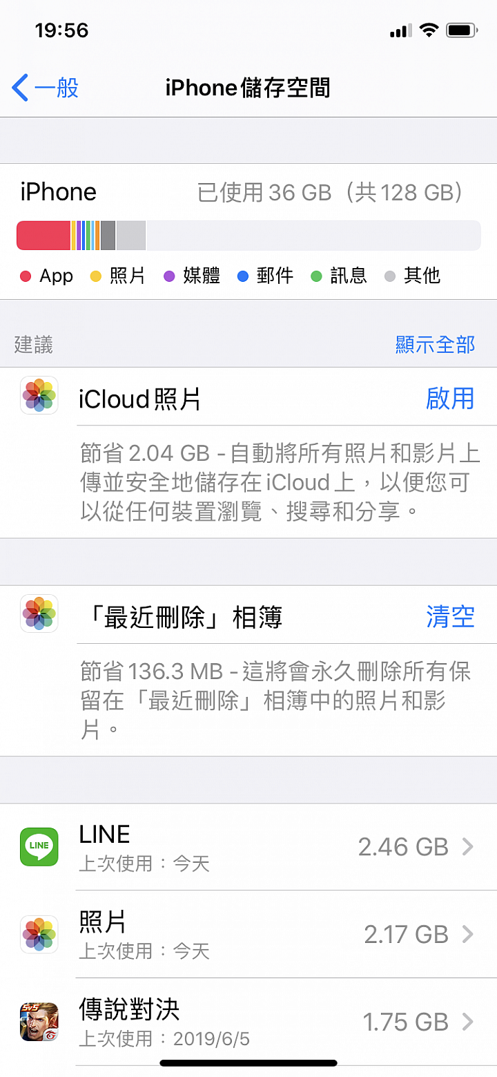Viewport: 497px width, 1077px height.
Task: Empty recently deleted album with 清空
Action: [x=450, y=617]
